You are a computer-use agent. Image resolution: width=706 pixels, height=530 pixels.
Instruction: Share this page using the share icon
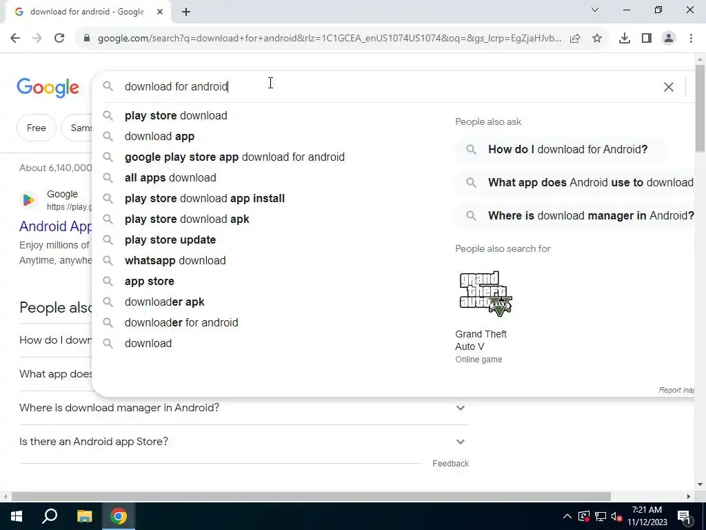(575, 39)
